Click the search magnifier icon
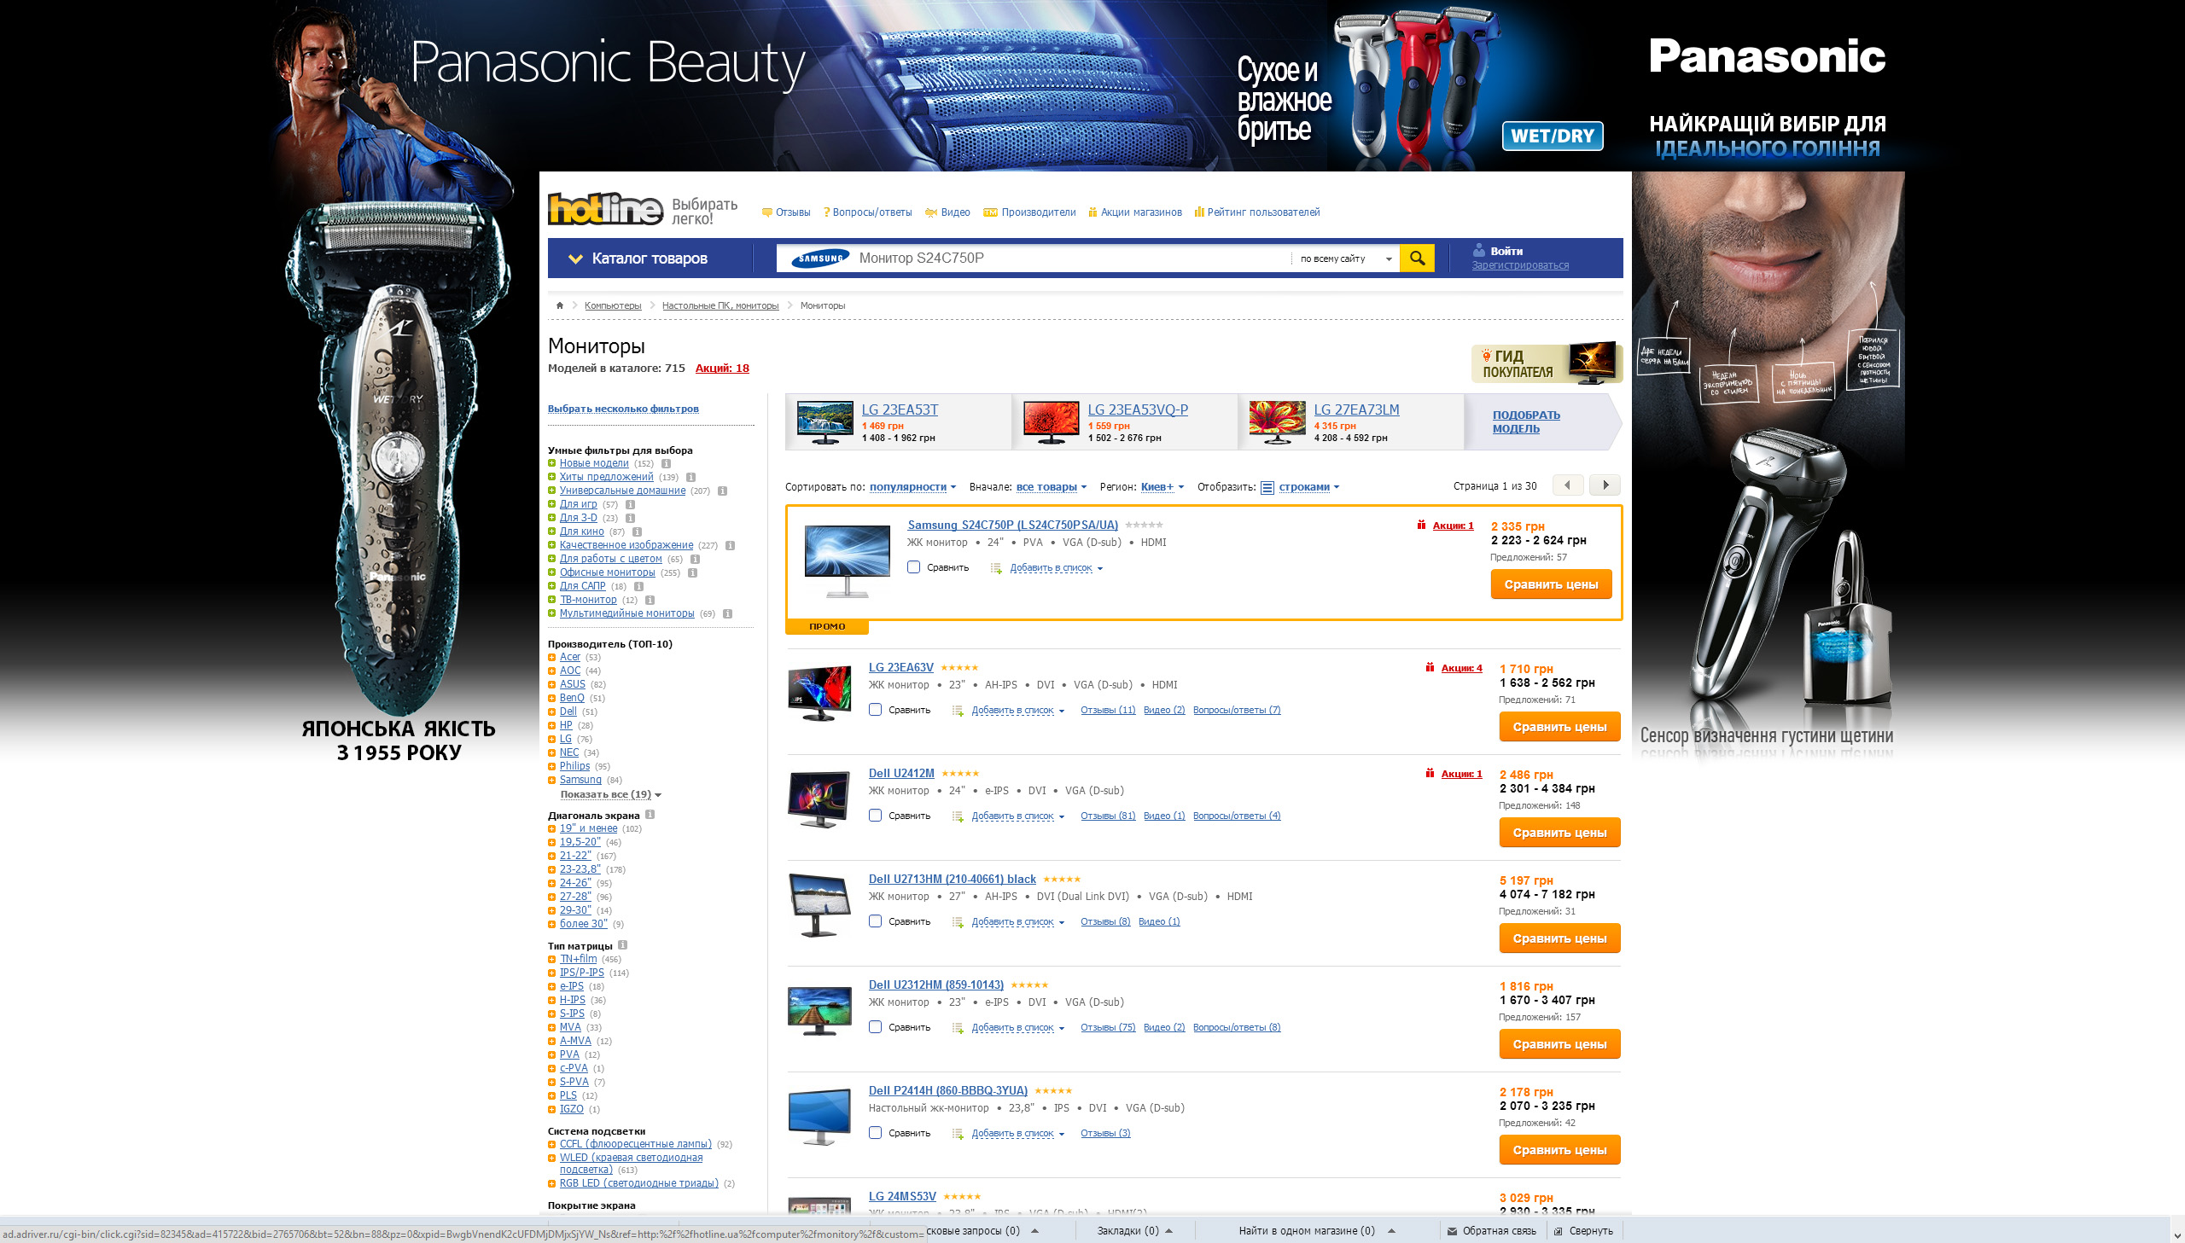 pyautogui.click(x=1417, y=258)
